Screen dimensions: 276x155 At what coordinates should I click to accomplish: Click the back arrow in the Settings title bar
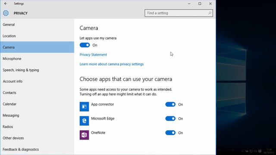pyautogui.click(x=6, y=3)
